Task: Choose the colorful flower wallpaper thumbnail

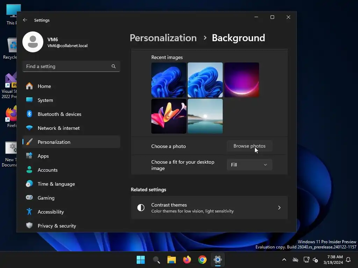Action: click(x=169, y=116)
